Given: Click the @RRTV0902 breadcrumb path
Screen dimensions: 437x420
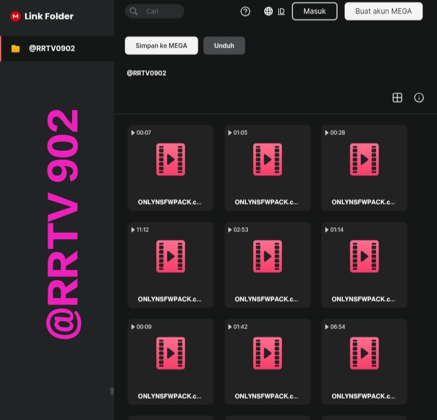Looking at the screenshot, I should tap(146, 73).
